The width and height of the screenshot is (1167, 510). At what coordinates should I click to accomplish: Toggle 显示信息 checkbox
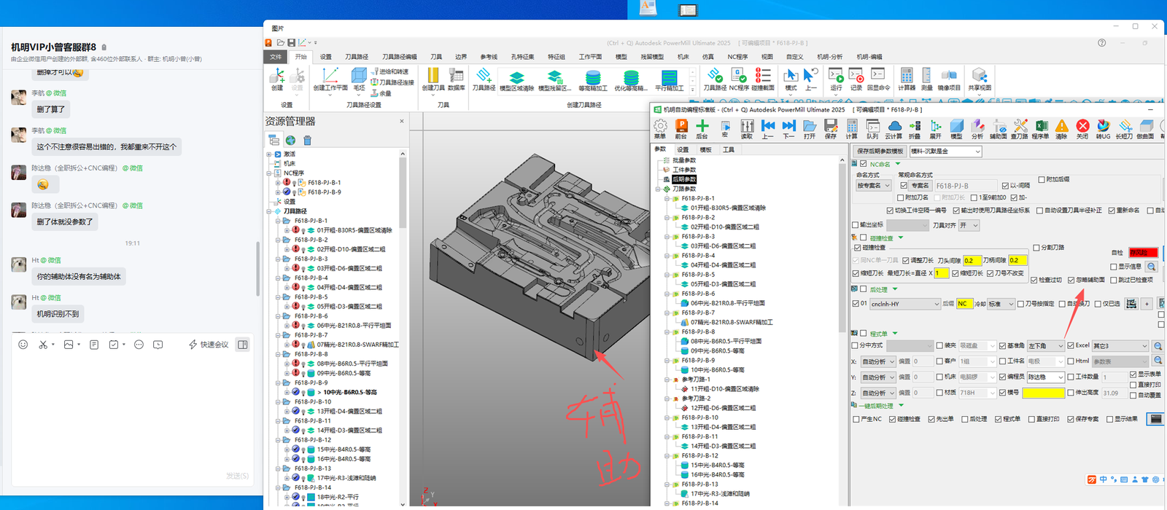[x=1113, y=267]
